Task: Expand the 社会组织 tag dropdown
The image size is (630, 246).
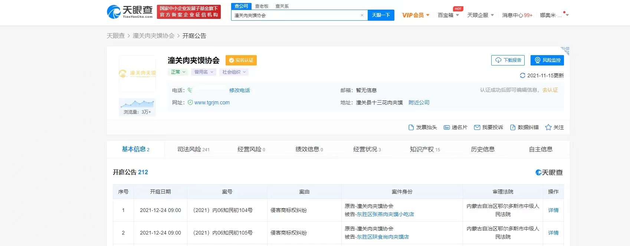Action: (234, 72)
